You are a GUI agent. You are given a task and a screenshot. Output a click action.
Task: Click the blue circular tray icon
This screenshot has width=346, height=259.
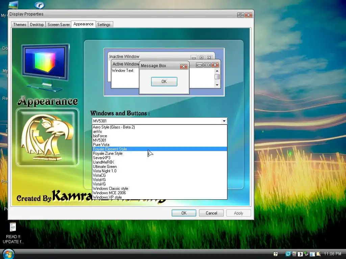(x=288, y=254)
